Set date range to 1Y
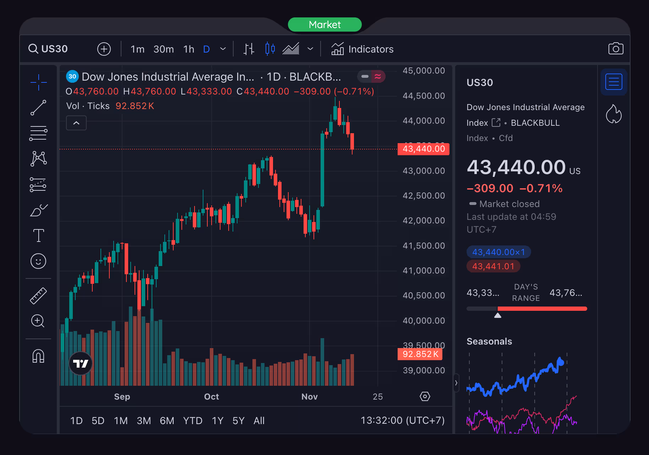 [218, 421]
